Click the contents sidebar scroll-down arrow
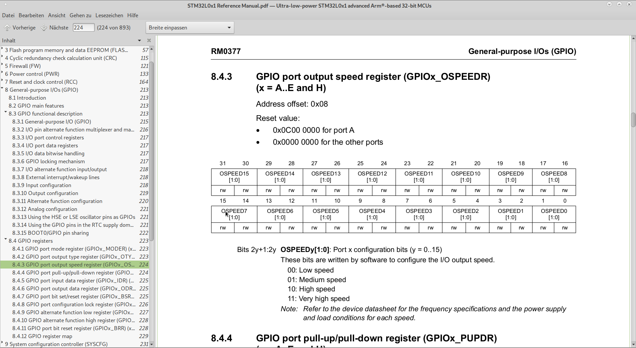Screen dimensions: 636x348 [152, 344]
